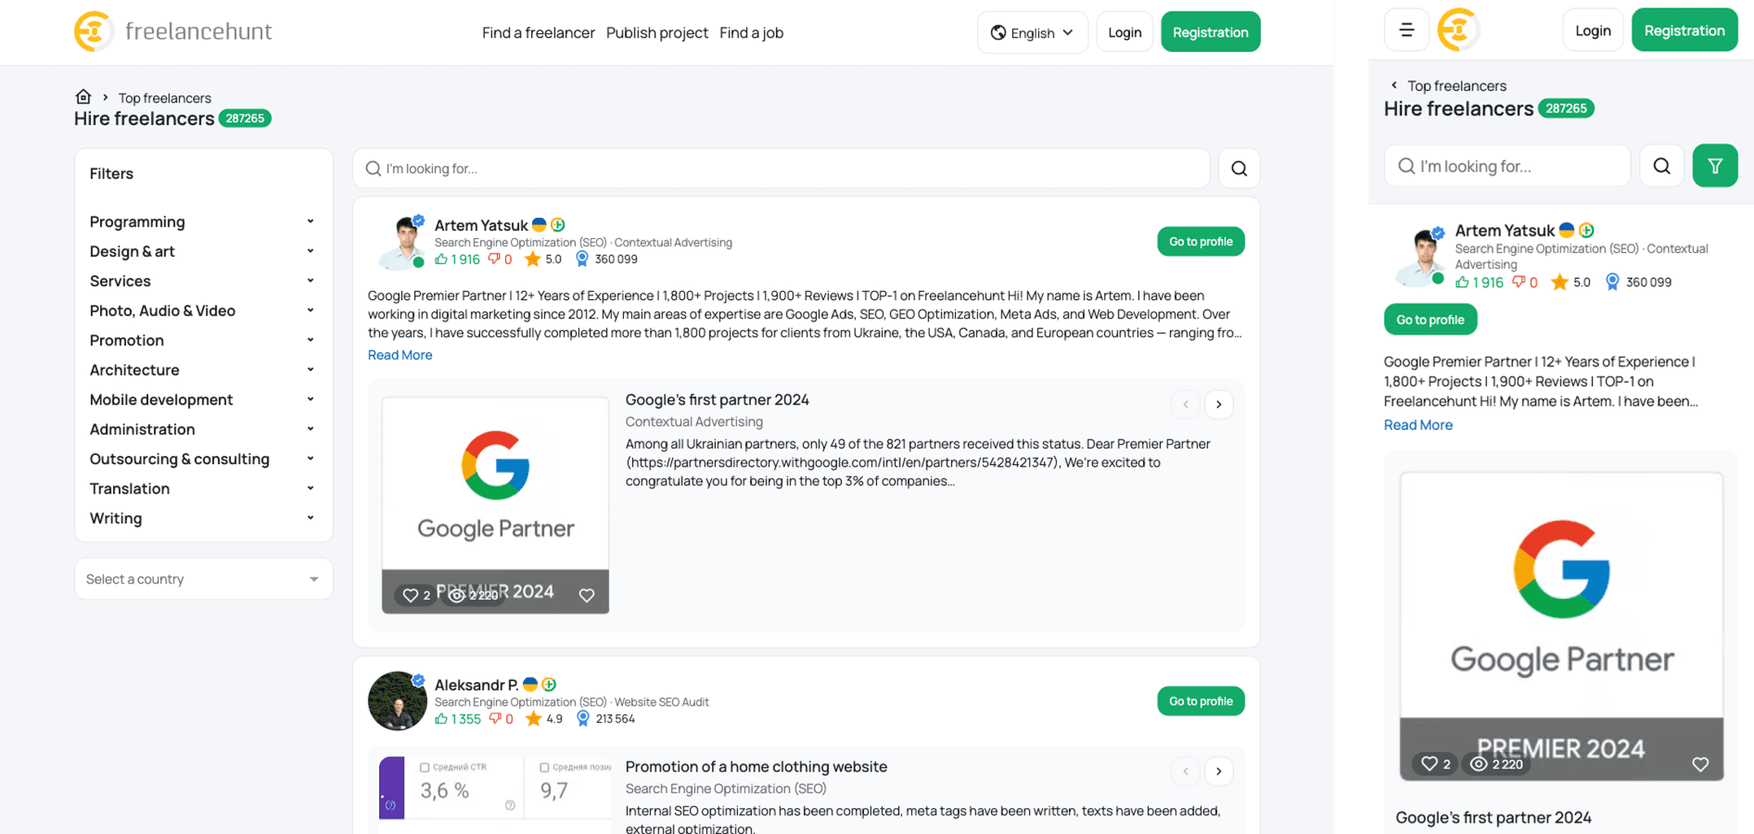Click Go to profile for Aleksandr P.
The height and width of the screenshot is (834, 1754).
coord(1201,701)
